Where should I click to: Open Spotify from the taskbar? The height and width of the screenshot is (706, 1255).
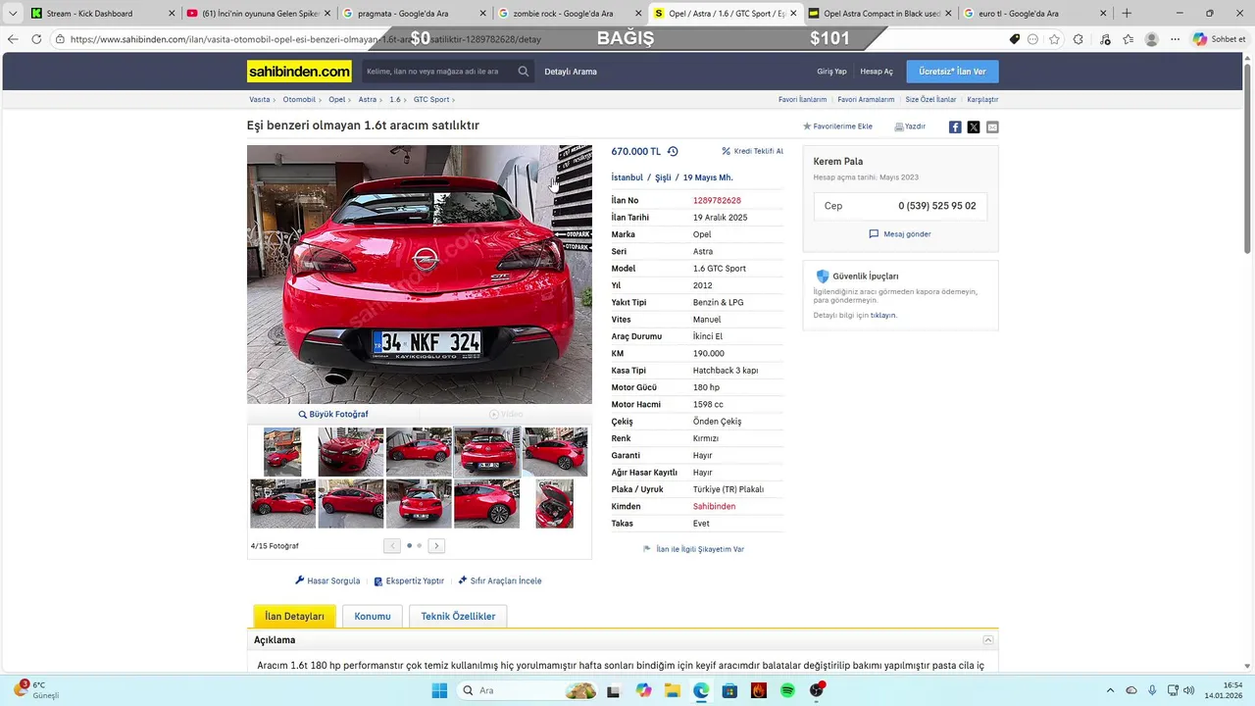(x=787, y=690)
